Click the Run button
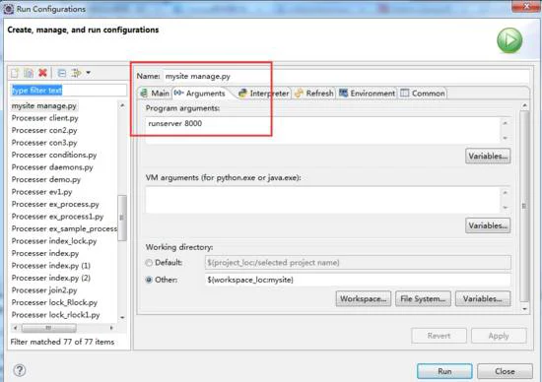The width and height of the screenshot is (542, 382). tap(444, 371)
